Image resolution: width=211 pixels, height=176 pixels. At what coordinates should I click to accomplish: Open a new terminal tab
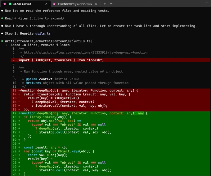tap(105, 4)
